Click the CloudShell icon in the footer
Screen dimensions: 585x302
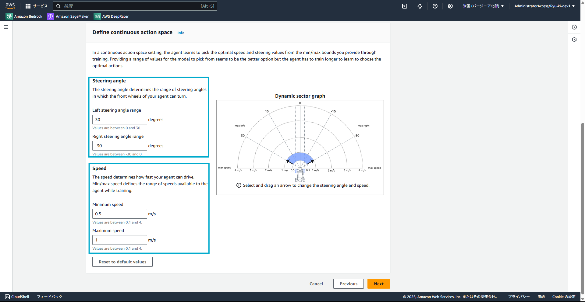point(7,297)
